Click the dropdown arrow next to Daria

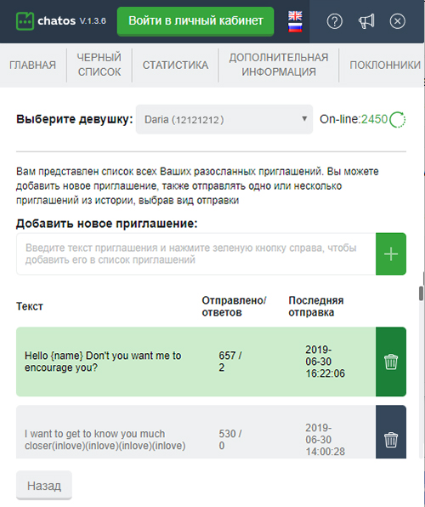click(x=304, y=119)
